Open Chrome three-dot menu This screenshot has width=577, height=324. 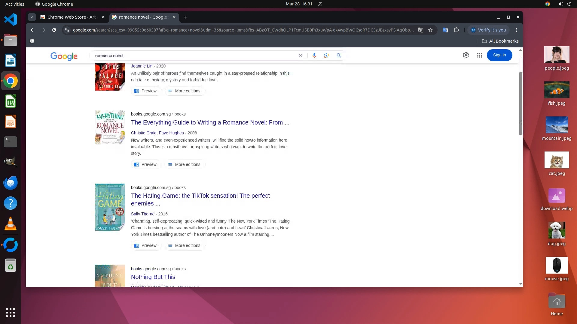(516, 30)
